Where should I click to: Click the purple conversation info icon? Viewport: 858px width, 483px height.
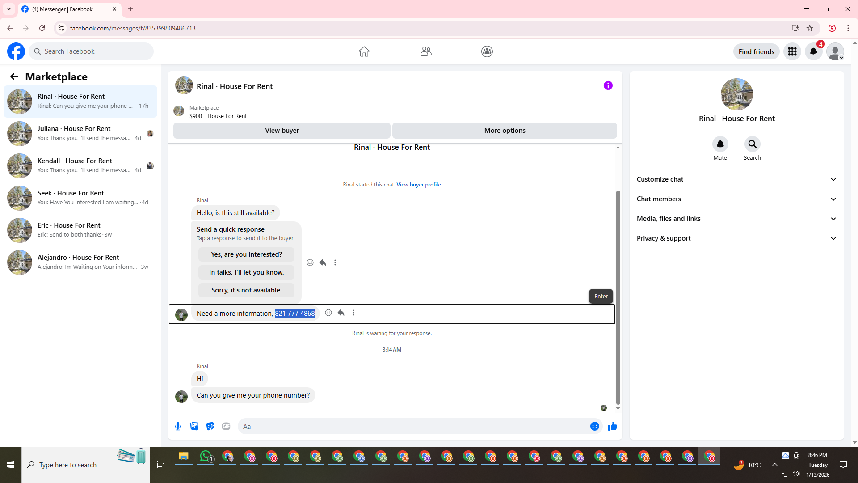point(608,85)
